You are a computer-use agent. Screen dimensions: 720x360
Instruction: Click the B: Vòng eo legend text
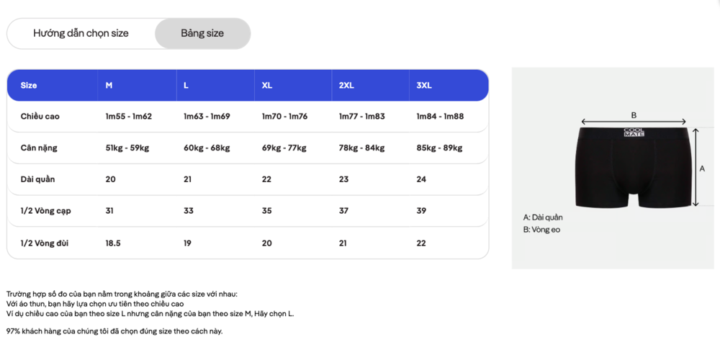542,230
